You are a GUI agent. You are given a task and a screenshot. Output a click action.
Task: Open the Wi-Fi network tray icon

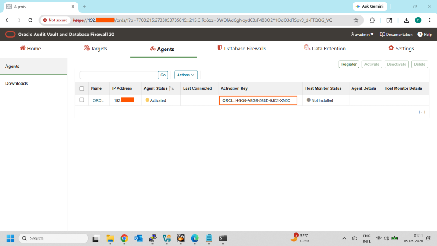click(379, 238)
